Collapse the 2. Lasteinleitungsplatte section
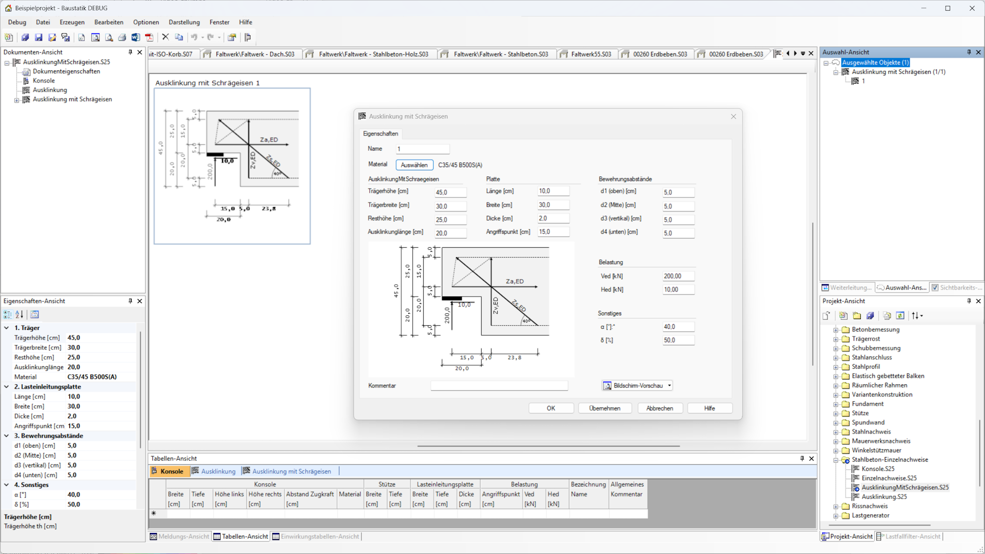This screenshot has height=554, width=985. [x=7, y=387]
